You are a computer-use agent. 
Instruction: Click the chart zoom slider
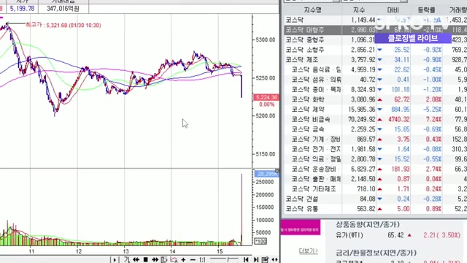tap(224, 259)
